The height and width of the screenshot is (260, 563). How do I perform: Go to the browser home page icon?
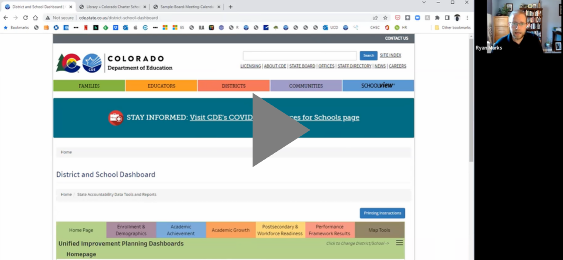35,18
